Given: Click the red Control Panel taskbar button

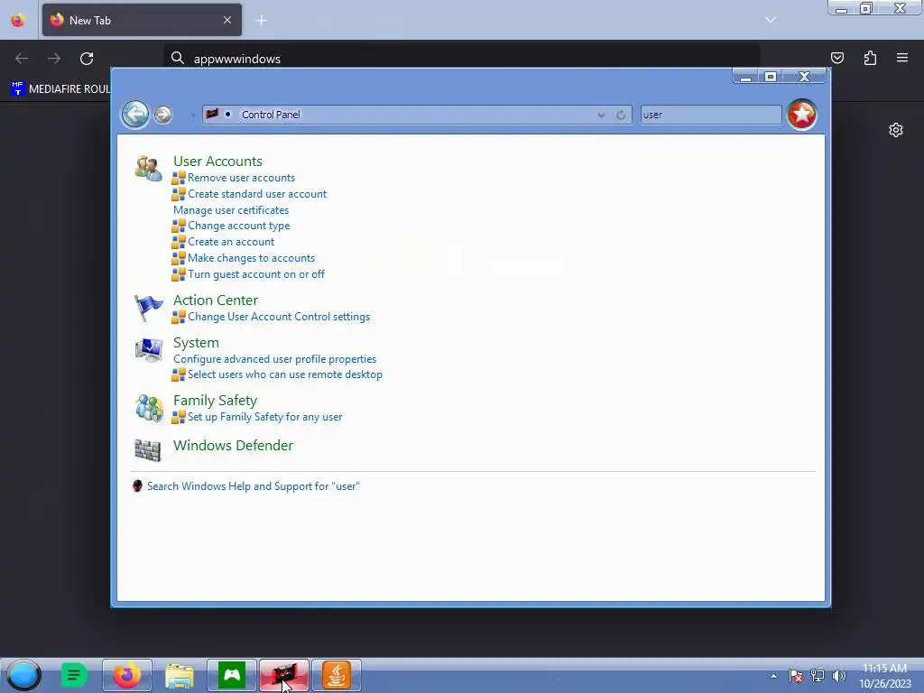Looking at the screenshot, I should click(x=284, y=675).
